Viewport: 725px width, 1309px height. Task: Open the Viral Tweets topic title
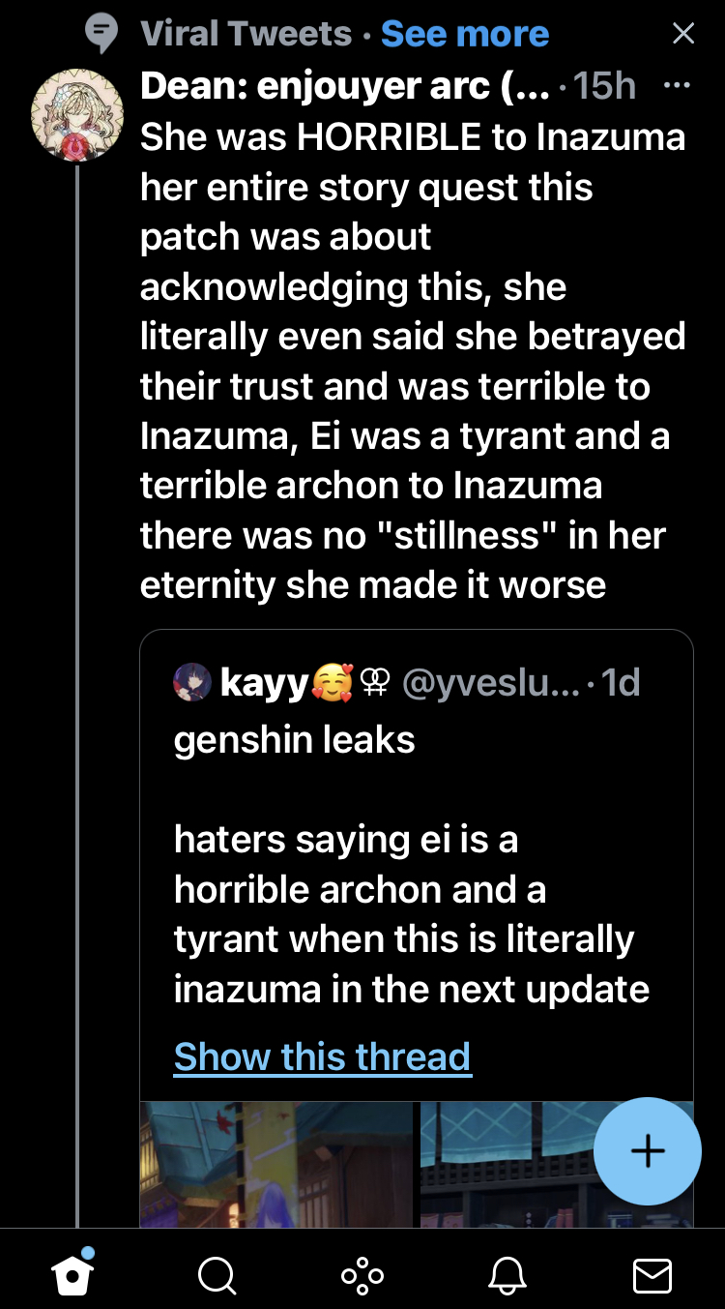pos(246,35)
